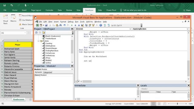Click the Excel zoom slider handle
The image size is (194, 109).
click(x=177, y=104)
